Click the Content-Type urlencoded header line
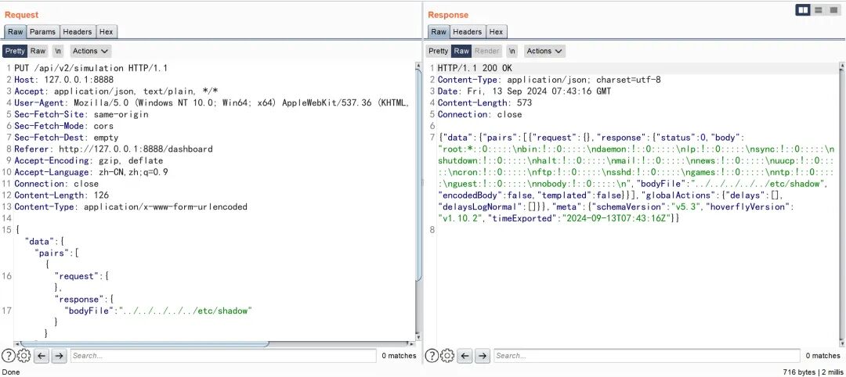 131,206
